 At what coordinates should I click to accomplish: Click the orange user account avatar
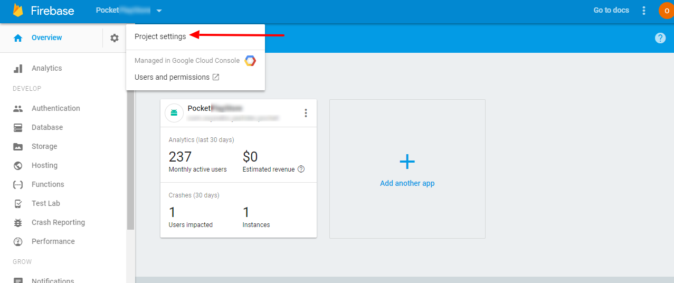coord(666,11)
